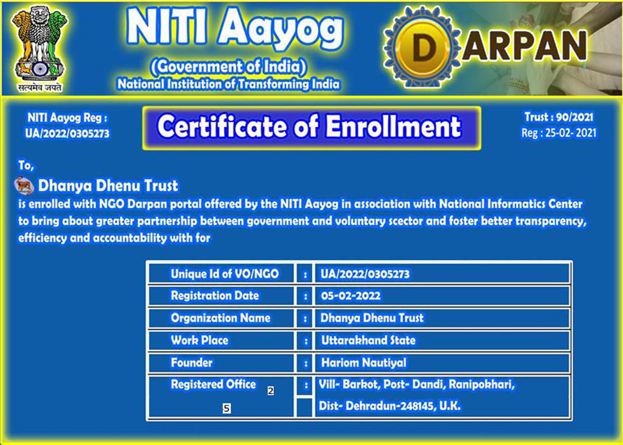
Task: Click the cow icon beside Dhanya Dhenu Trust
Action: (x=24, y=185)
